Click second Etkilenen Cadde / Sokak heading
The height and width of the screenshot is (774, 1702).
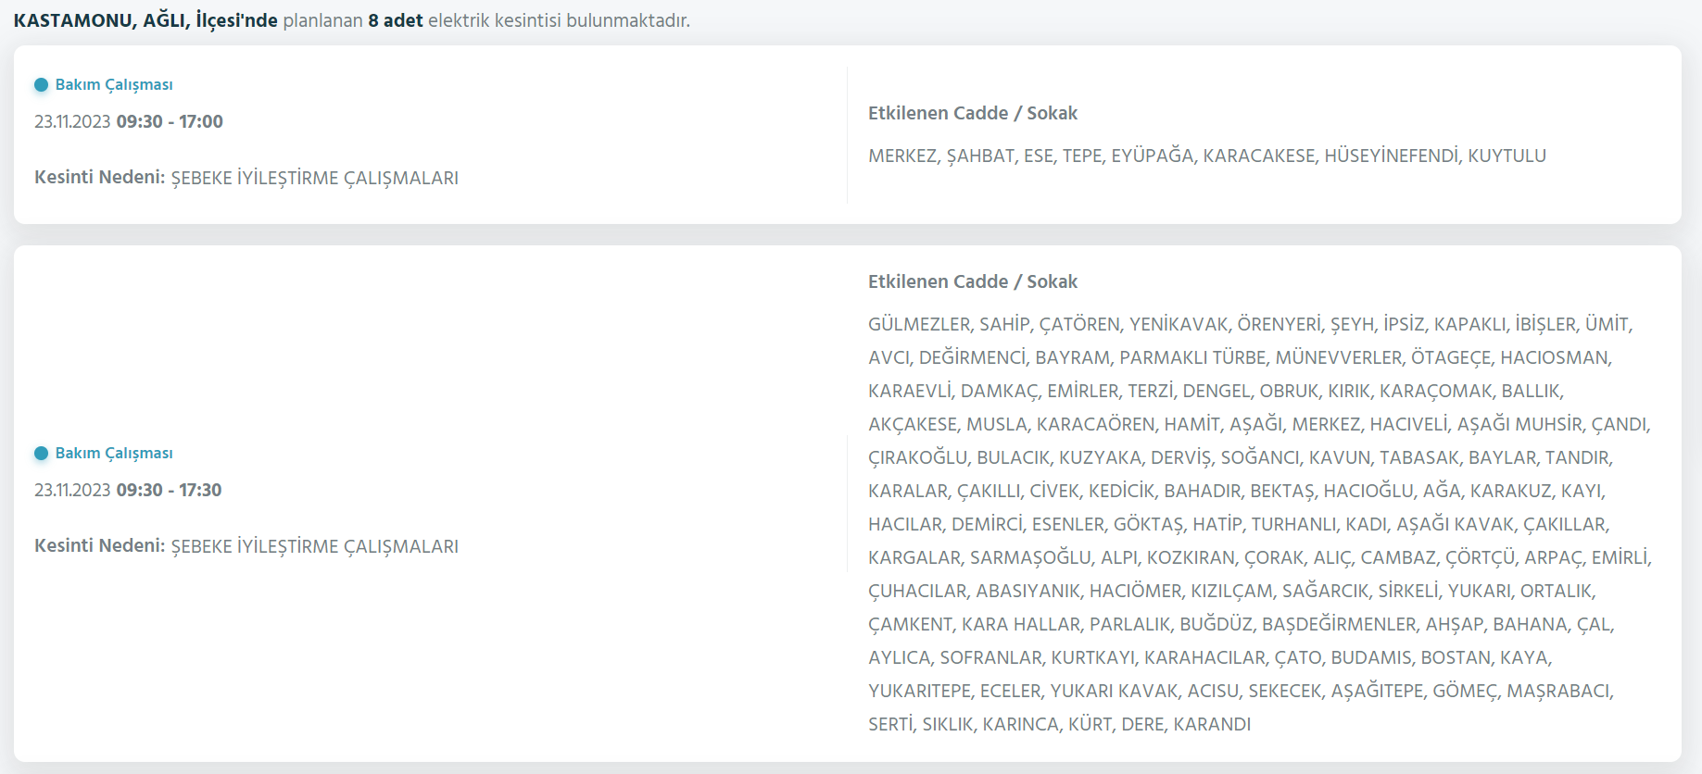pos(972,282)
